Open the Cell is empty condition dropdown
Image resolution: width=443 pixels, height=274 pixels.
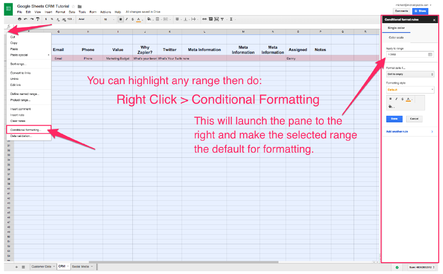[x=410, y=74]
